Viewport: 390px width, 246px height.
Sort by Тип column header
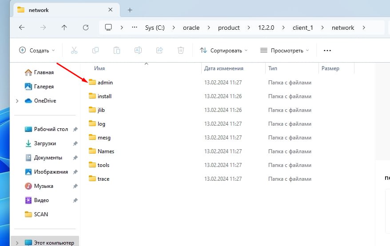click(273, 68)
